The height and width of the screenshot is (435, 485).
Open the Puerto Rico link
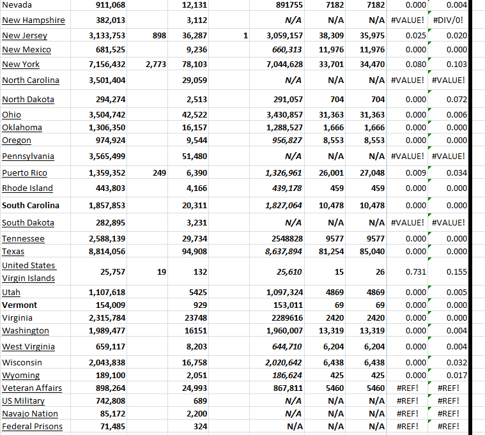tap(24, 173)
